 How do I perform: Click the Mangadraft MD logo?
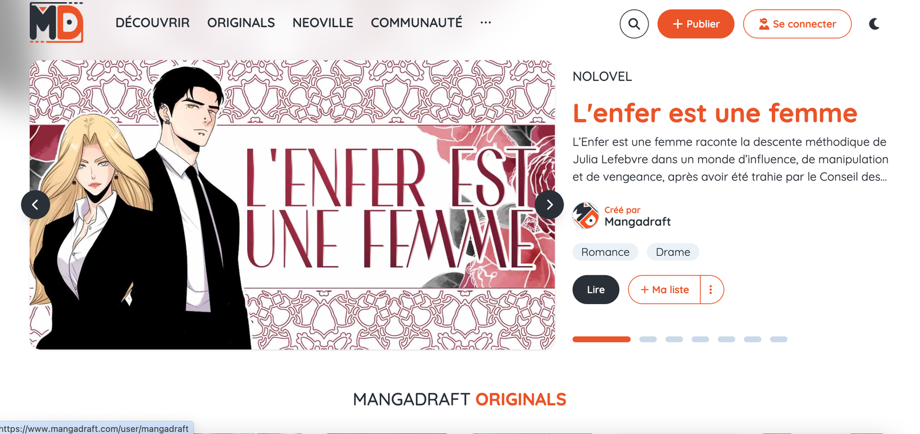click(56, 22)
